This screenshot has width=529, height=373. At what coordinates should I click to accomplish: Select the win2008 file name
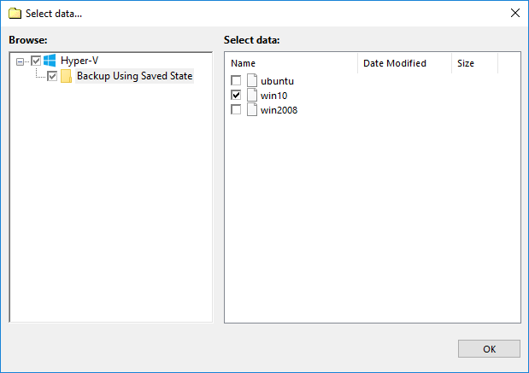pyautogui.click(x=279, y=110)
